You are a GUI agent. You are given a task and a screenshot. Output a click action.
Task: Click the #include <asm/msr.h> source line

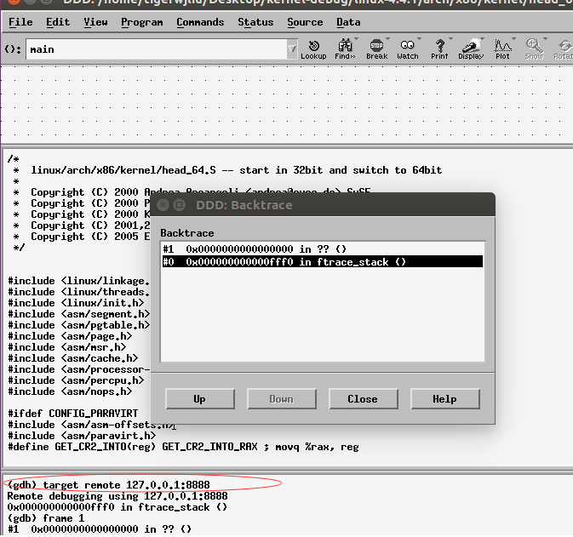click(67, 346)
